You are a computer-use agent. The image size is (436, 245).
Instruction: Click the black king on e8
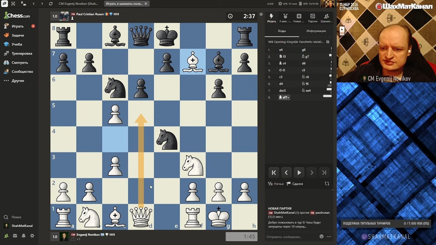[x=167, y=36]
